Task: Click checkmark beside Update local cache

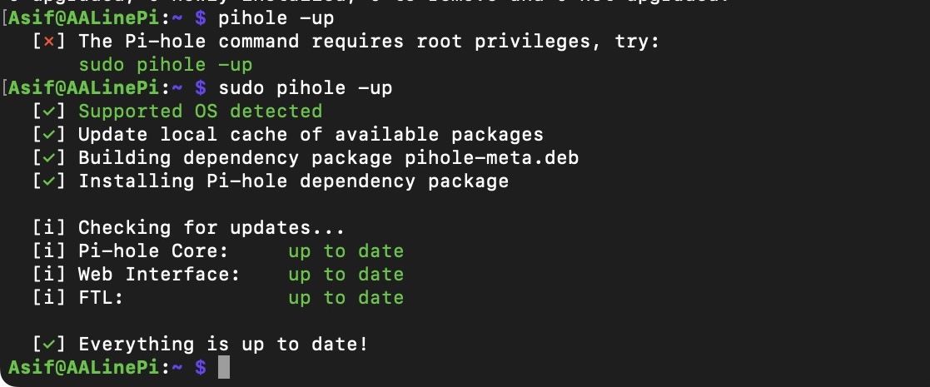Action: pyautogui.click(x=49, y=135)
